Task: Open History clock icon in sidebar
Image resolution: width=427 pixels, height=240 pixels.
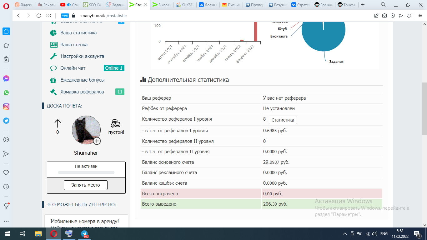Action: (6, 187)
